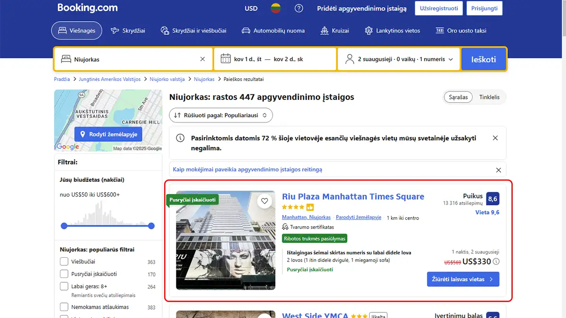This screenshot has width=566, height=318.
Task: Select the Kruizai cruises icon
Action: pyautogui.click(x=325, y=30)
